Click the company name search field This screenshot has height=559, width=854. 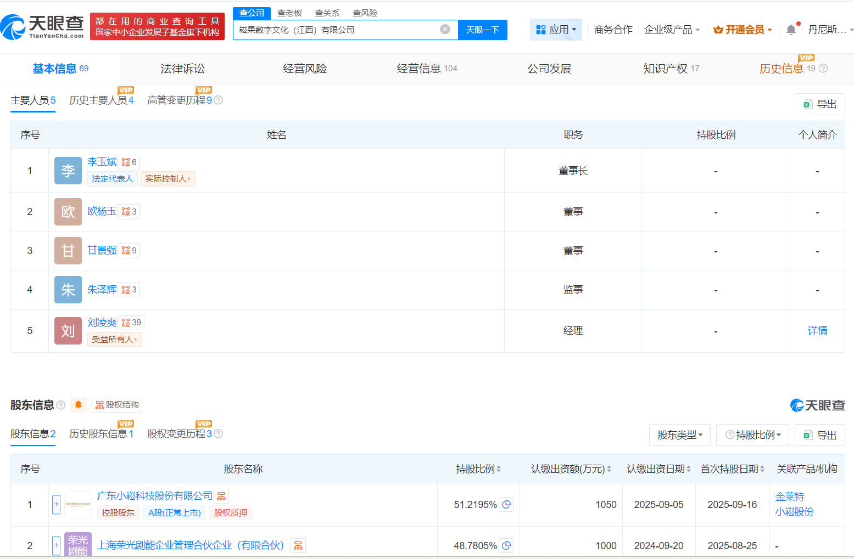pos(335,30)
